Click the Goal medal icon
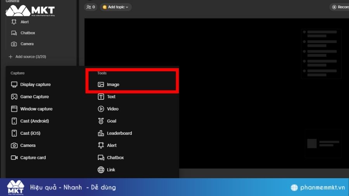 tap(101, 121)
